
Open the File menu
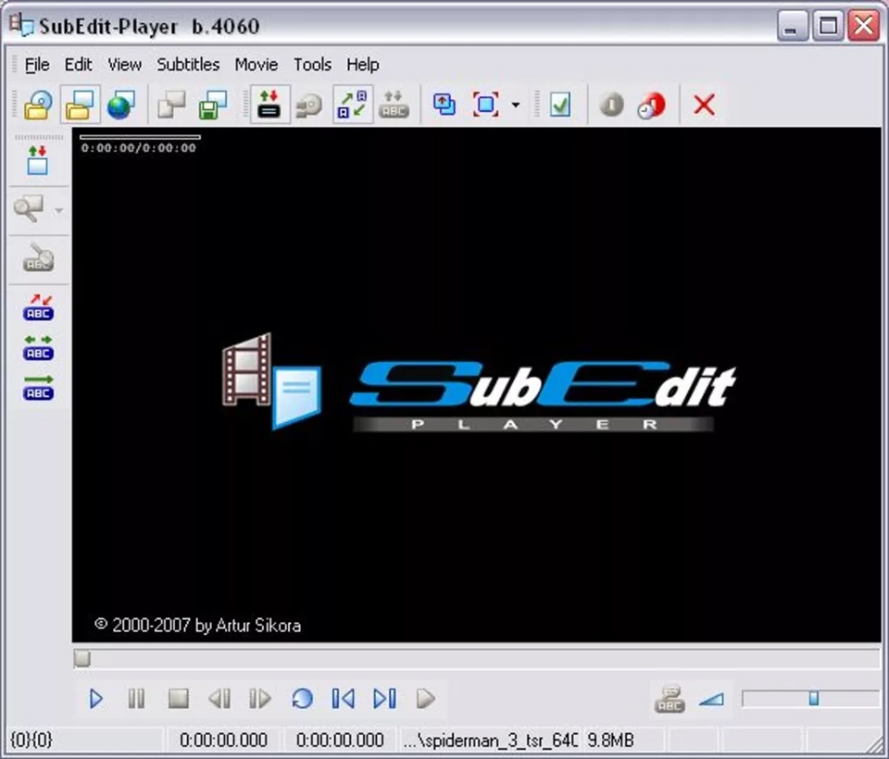(x=37, y=65)
